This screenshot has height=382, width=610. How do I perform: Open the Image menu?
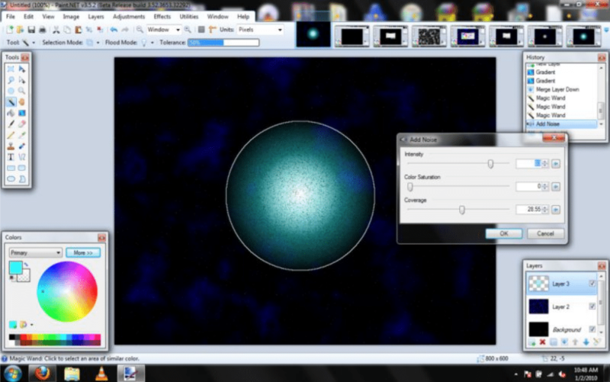pos(71,17)
